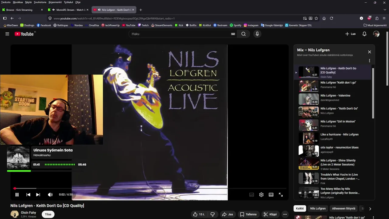Open the Firefox application hamburger menu
The width and height of the screenshot is (389, 219).
tap(384, 18)
